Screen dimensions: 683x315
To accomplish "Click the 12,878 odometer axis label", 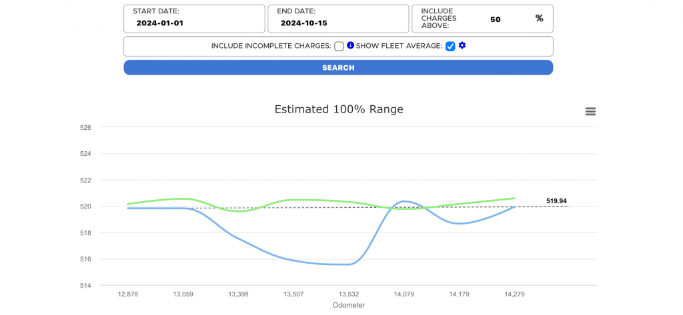I will point(128,294).
